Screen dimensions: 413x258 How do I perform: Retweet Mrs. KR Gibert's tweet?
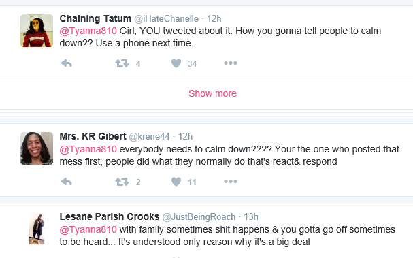pos(122,182)
